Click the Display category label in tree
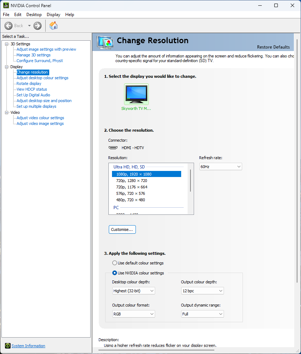Image resolution: width=301 pixels, height=354 pixels. tap(16, 67)
